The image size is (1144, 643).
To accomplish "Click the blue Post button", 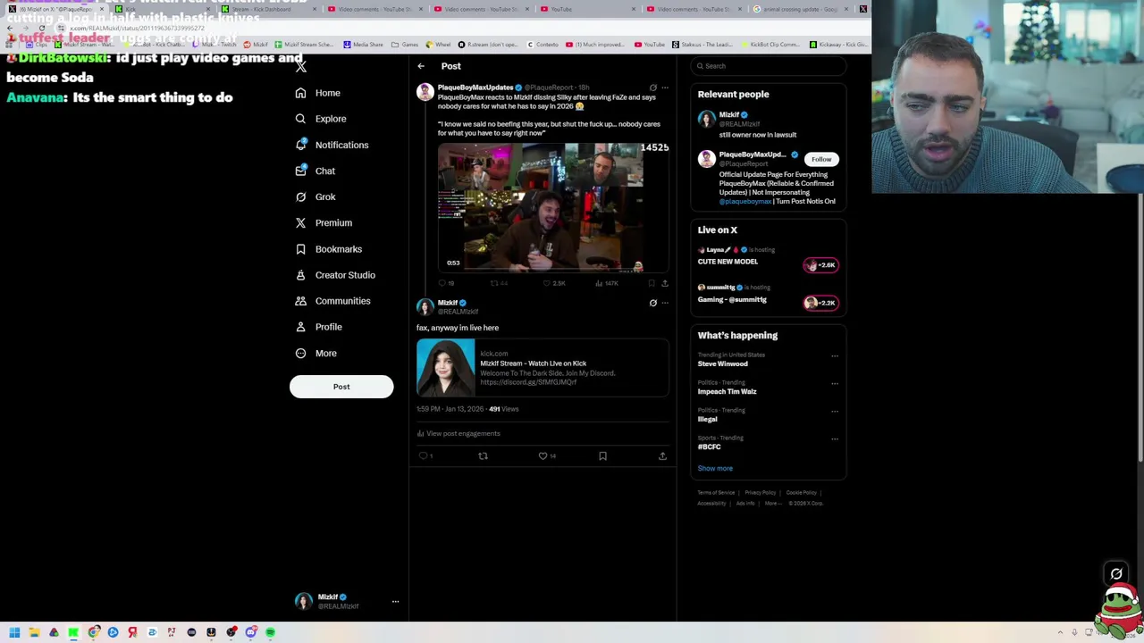I will pyautogui.click(x=341, y=387).
